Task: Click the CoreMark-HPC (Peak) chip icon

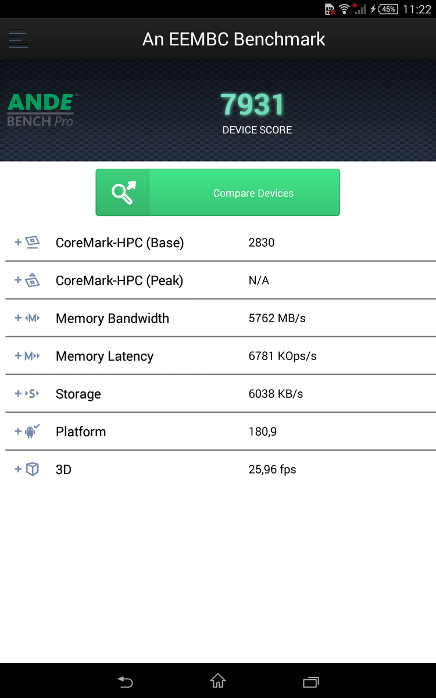Action: pyautogui.click(x=33, y=280)
